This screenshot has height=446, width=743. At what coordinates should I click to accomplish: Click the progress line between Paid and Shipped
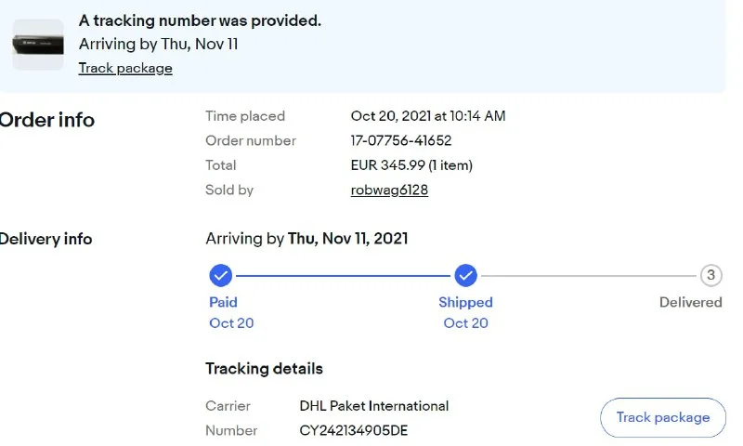click(x=344, y=275)
